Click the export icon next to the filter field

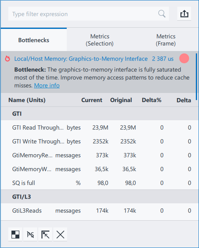[184, 14]
